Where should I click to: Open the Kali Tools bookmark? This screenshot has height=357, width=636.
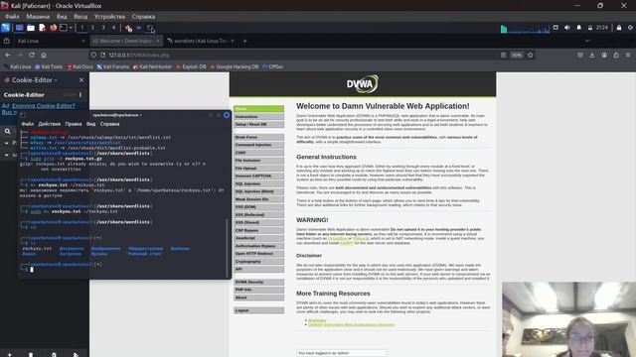click(x=49, y=66)
